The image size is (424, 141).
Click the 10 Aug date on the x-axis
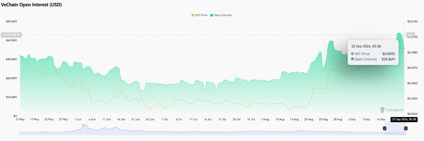[x=280, y=120]
